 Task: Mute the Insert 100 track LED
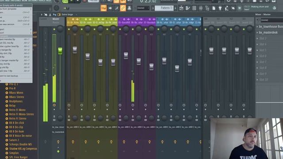pos(205,29)
